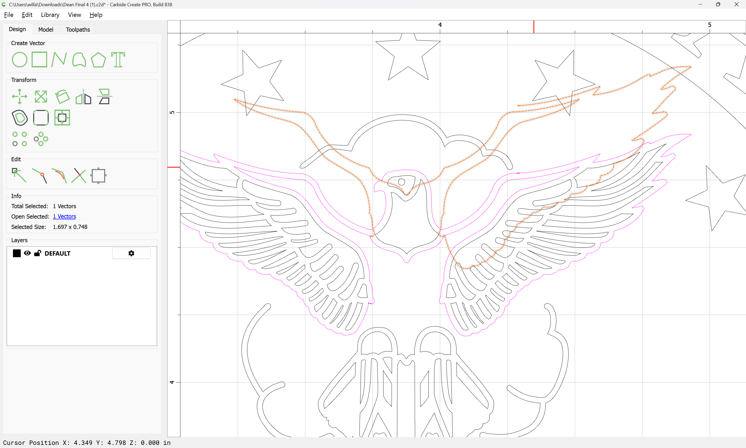The image size is (746, 448).
Task: Open the Offset Vector tool
Action: (x=20, y=118)
